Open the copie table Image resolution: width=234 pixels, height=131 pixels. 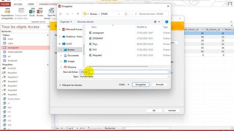pos(10,43)
